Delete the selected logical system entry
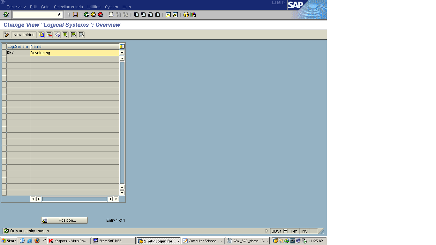 pyautogui.click(x=49, y=34)
